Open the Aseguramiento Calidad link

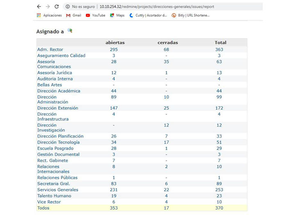click(x=61, y=56)
